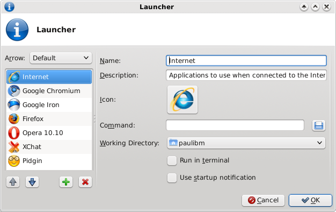Viewport: 336px width, 212px height.
Task: Select Pidgin from the list
Action: coord(49,161)
